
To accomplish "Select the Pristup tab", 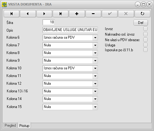I will 24,125.
